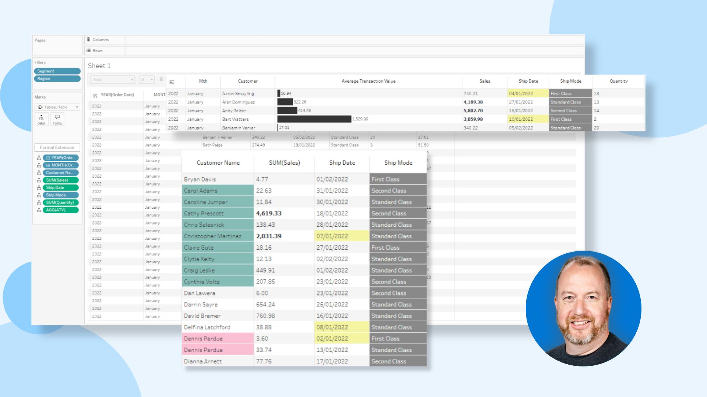707x397 pixels.
Task: Click highlighted ship date 07/01/2022
Action: 342,236
